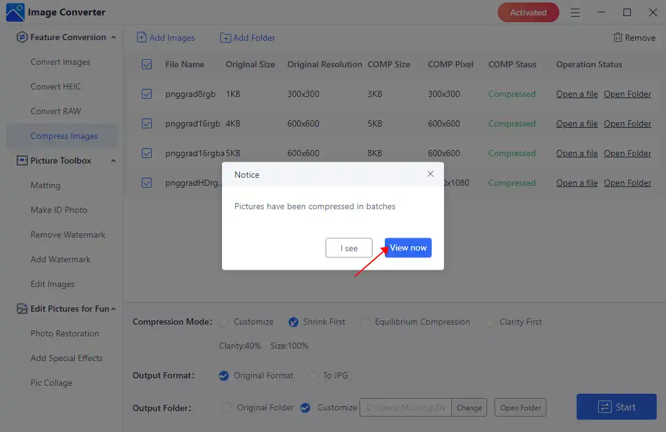Toggle the select-all checkbox in header
Image resolution: width=666 pixels, height=432 pixels.
pyautogui.click(x=147, y=64)
